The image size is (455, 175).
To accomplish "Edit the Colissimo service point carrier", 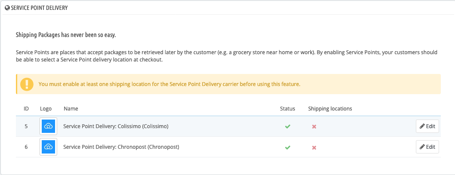I will (x=427, y=126).
